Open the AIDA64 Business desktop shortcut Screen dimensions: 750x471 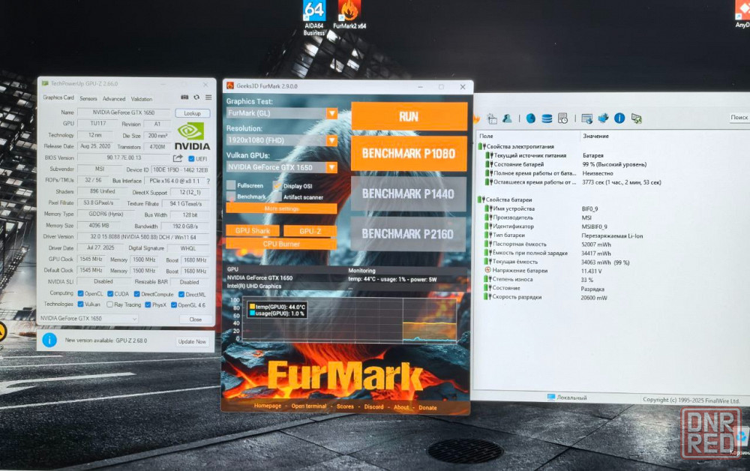[x=313, y=15]
